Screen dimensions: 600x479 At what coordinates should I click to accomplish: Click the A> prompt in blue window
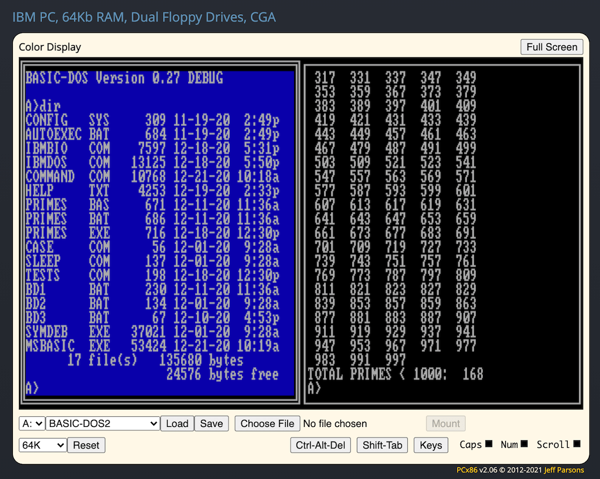point(32,388)
